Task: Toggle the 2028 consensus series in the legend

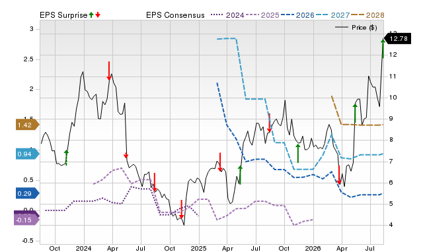Action: (367, 15)
